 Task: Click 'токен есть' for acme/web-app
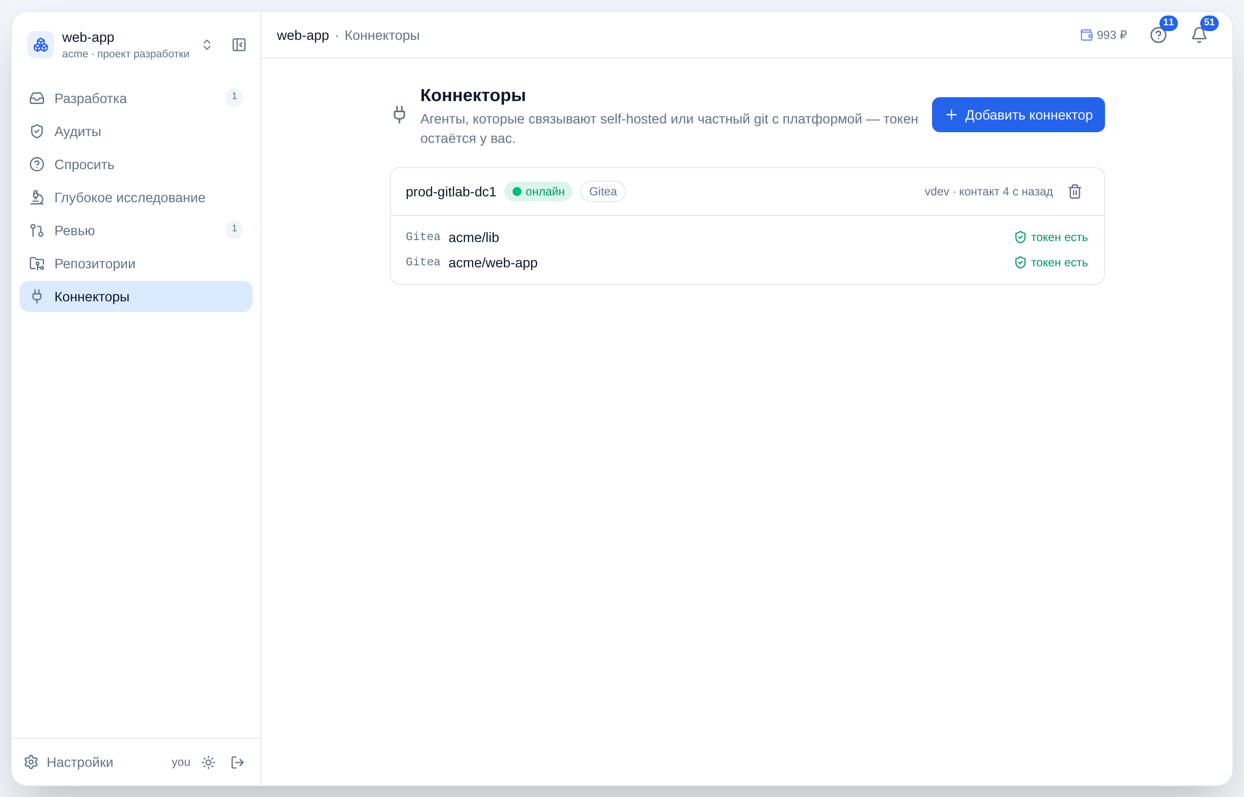tap(1059, 262)
